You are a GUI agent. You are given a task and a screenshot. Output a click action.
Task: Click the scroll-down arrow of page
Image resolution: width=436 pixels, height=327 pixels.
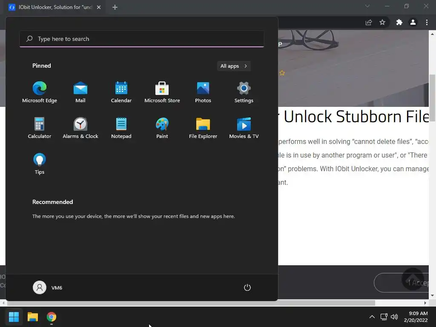[x=433, y=295]
